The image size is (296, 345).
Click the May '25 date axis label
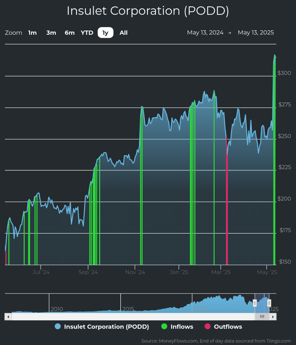point(267,272)
